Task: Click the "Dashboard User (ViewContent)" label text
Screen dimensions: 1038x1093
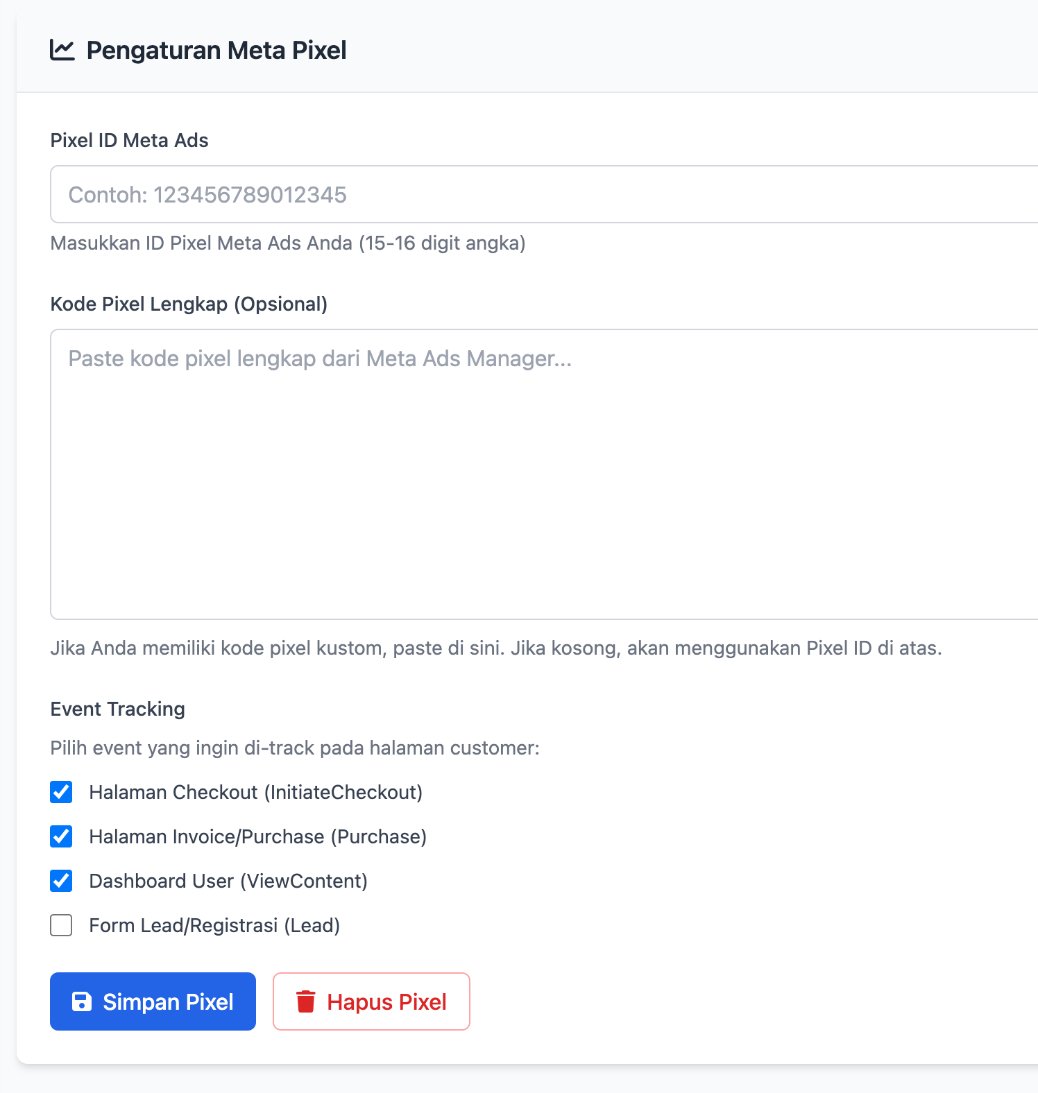Action: 228,881
